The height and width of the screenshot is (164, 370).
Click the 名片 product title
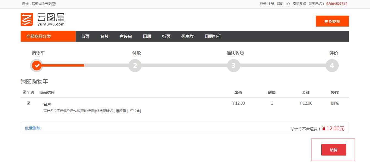point(47,104)
